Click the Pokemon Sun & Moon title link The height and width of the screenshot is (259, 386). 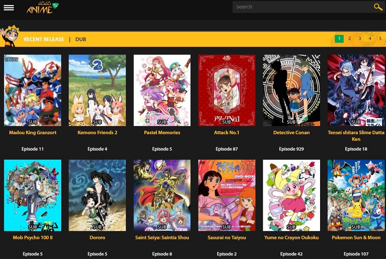pos(356,237)
